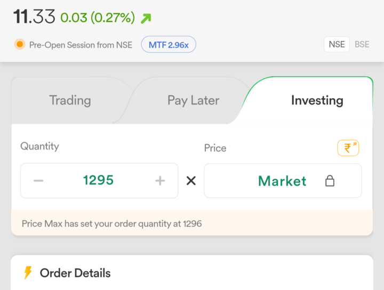Open the Trading tab
This screenshot has height=290, width=384.
[x=70, y=100]
